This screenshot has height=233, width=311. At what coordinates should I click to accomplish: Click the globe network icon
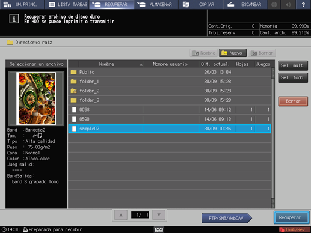[274, 4]
